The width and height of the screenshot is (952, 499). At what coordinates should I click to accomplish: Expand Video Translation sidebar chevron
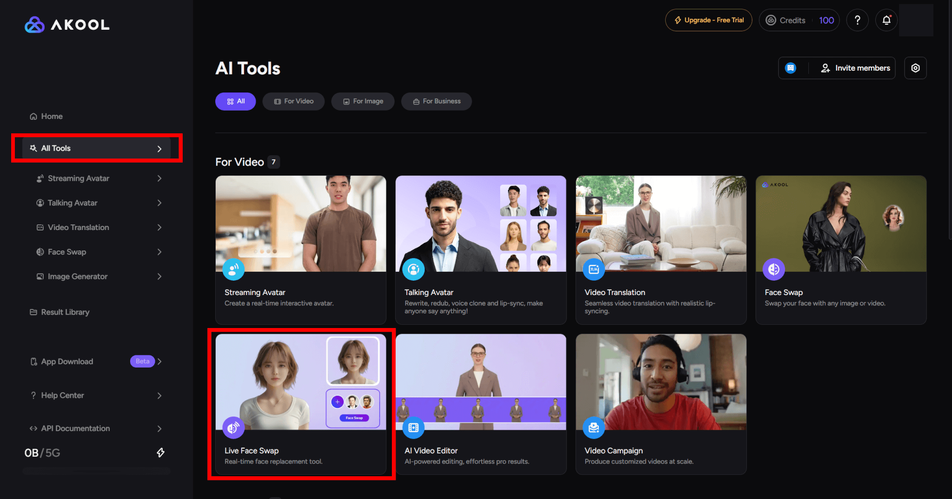(x=159, y=228)
